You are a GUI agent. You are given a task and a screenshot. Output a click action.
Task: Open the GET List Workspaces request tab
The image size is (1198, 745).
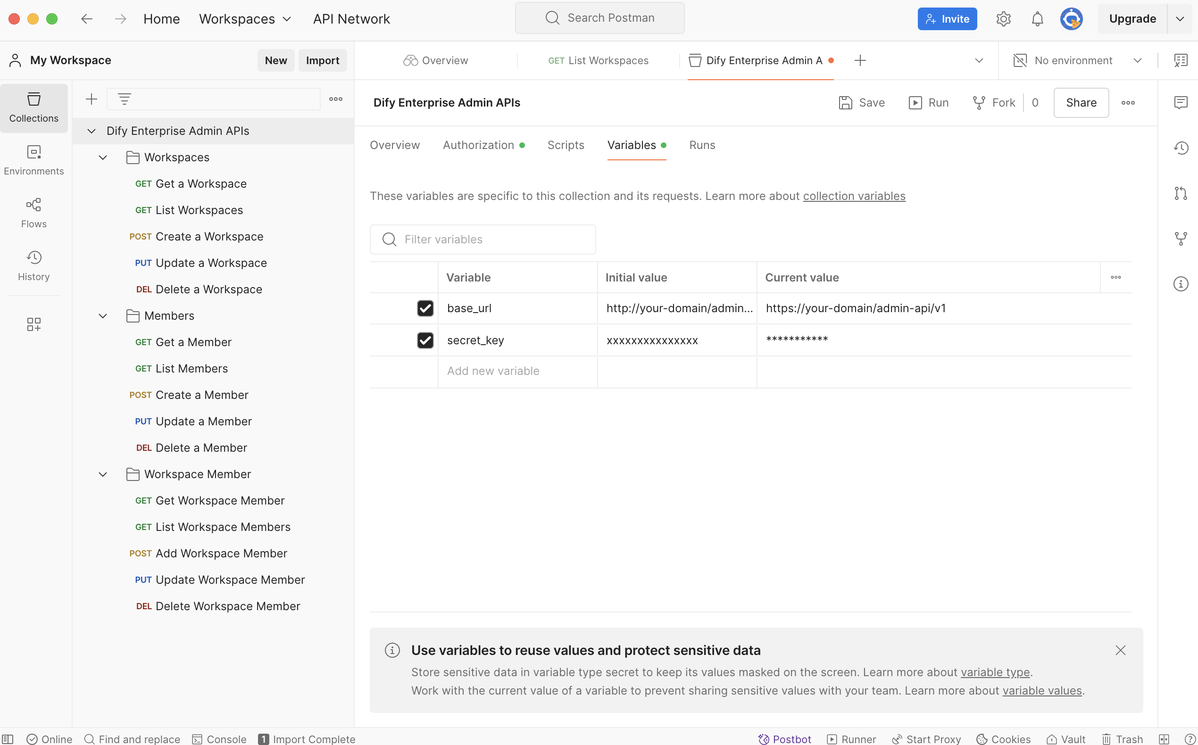point(598,60)
